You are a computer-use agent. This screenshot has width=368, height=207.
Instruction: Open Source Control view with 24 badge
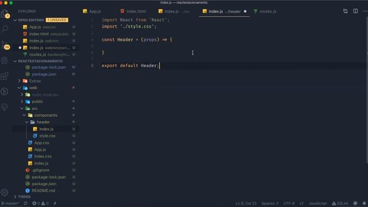[5, 45]
